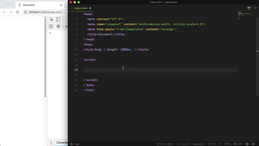Change encoding via UTF-8 status item

[211, 144]
